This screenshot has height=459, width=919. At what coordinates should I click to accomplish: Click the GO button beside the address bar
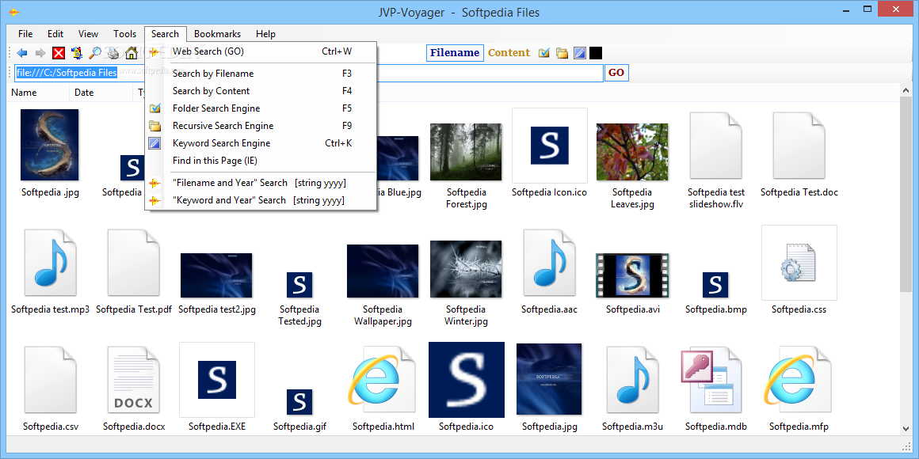(x=616, y=73)
